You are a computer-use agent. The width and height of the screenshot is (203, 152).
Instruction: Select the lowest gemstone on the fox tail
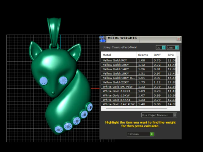[59, 129]
